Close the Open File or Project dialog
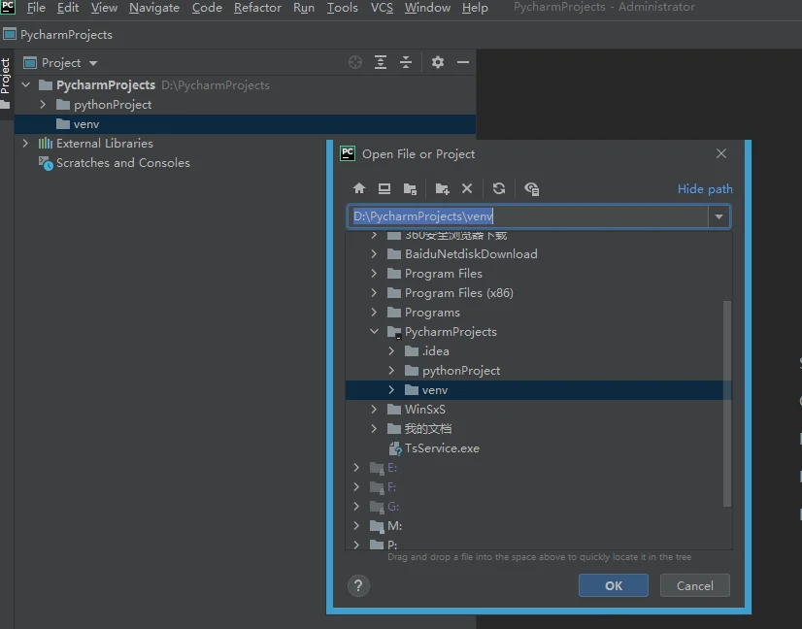This screenshot has height=629, width=802. (x=721, y=153)
